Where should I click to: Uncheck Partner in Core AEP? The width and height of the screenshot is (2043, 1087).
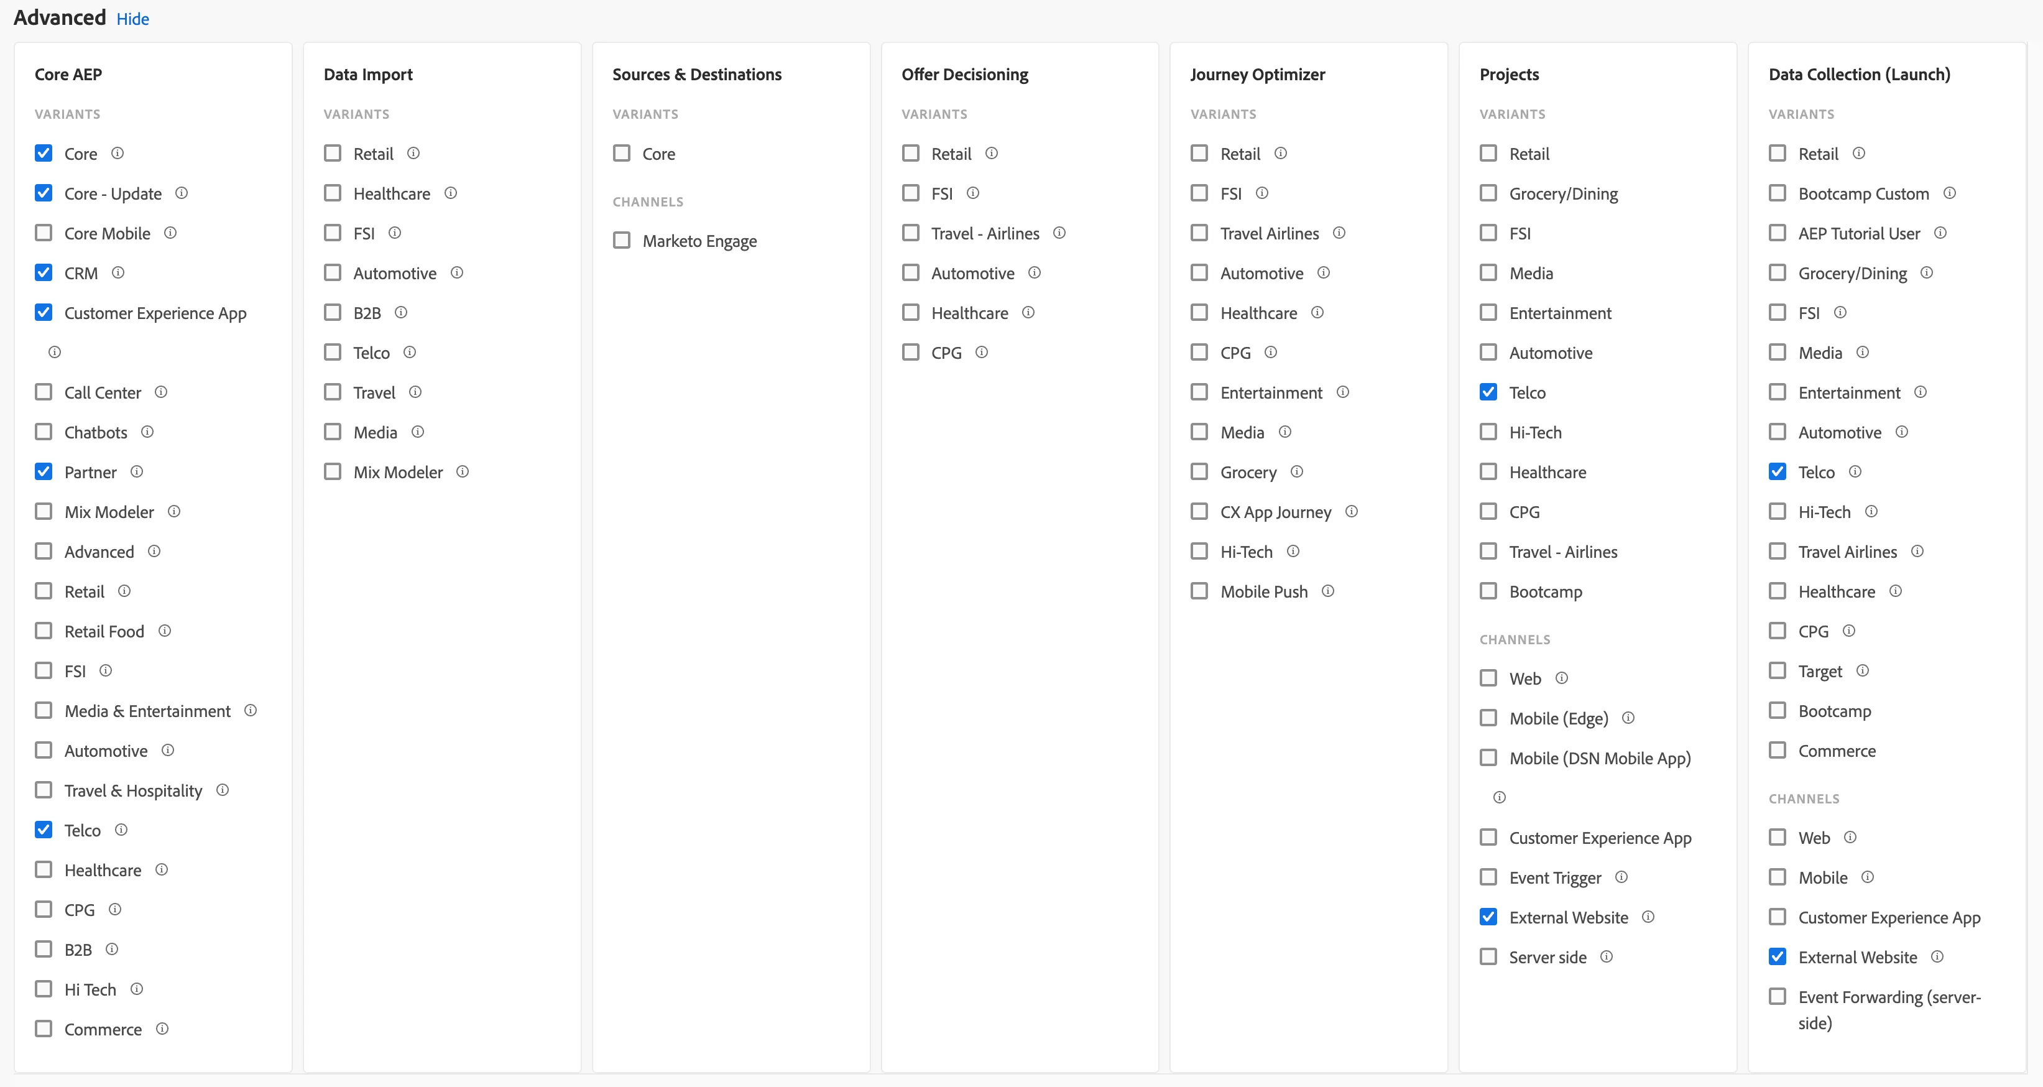point(44,471)
